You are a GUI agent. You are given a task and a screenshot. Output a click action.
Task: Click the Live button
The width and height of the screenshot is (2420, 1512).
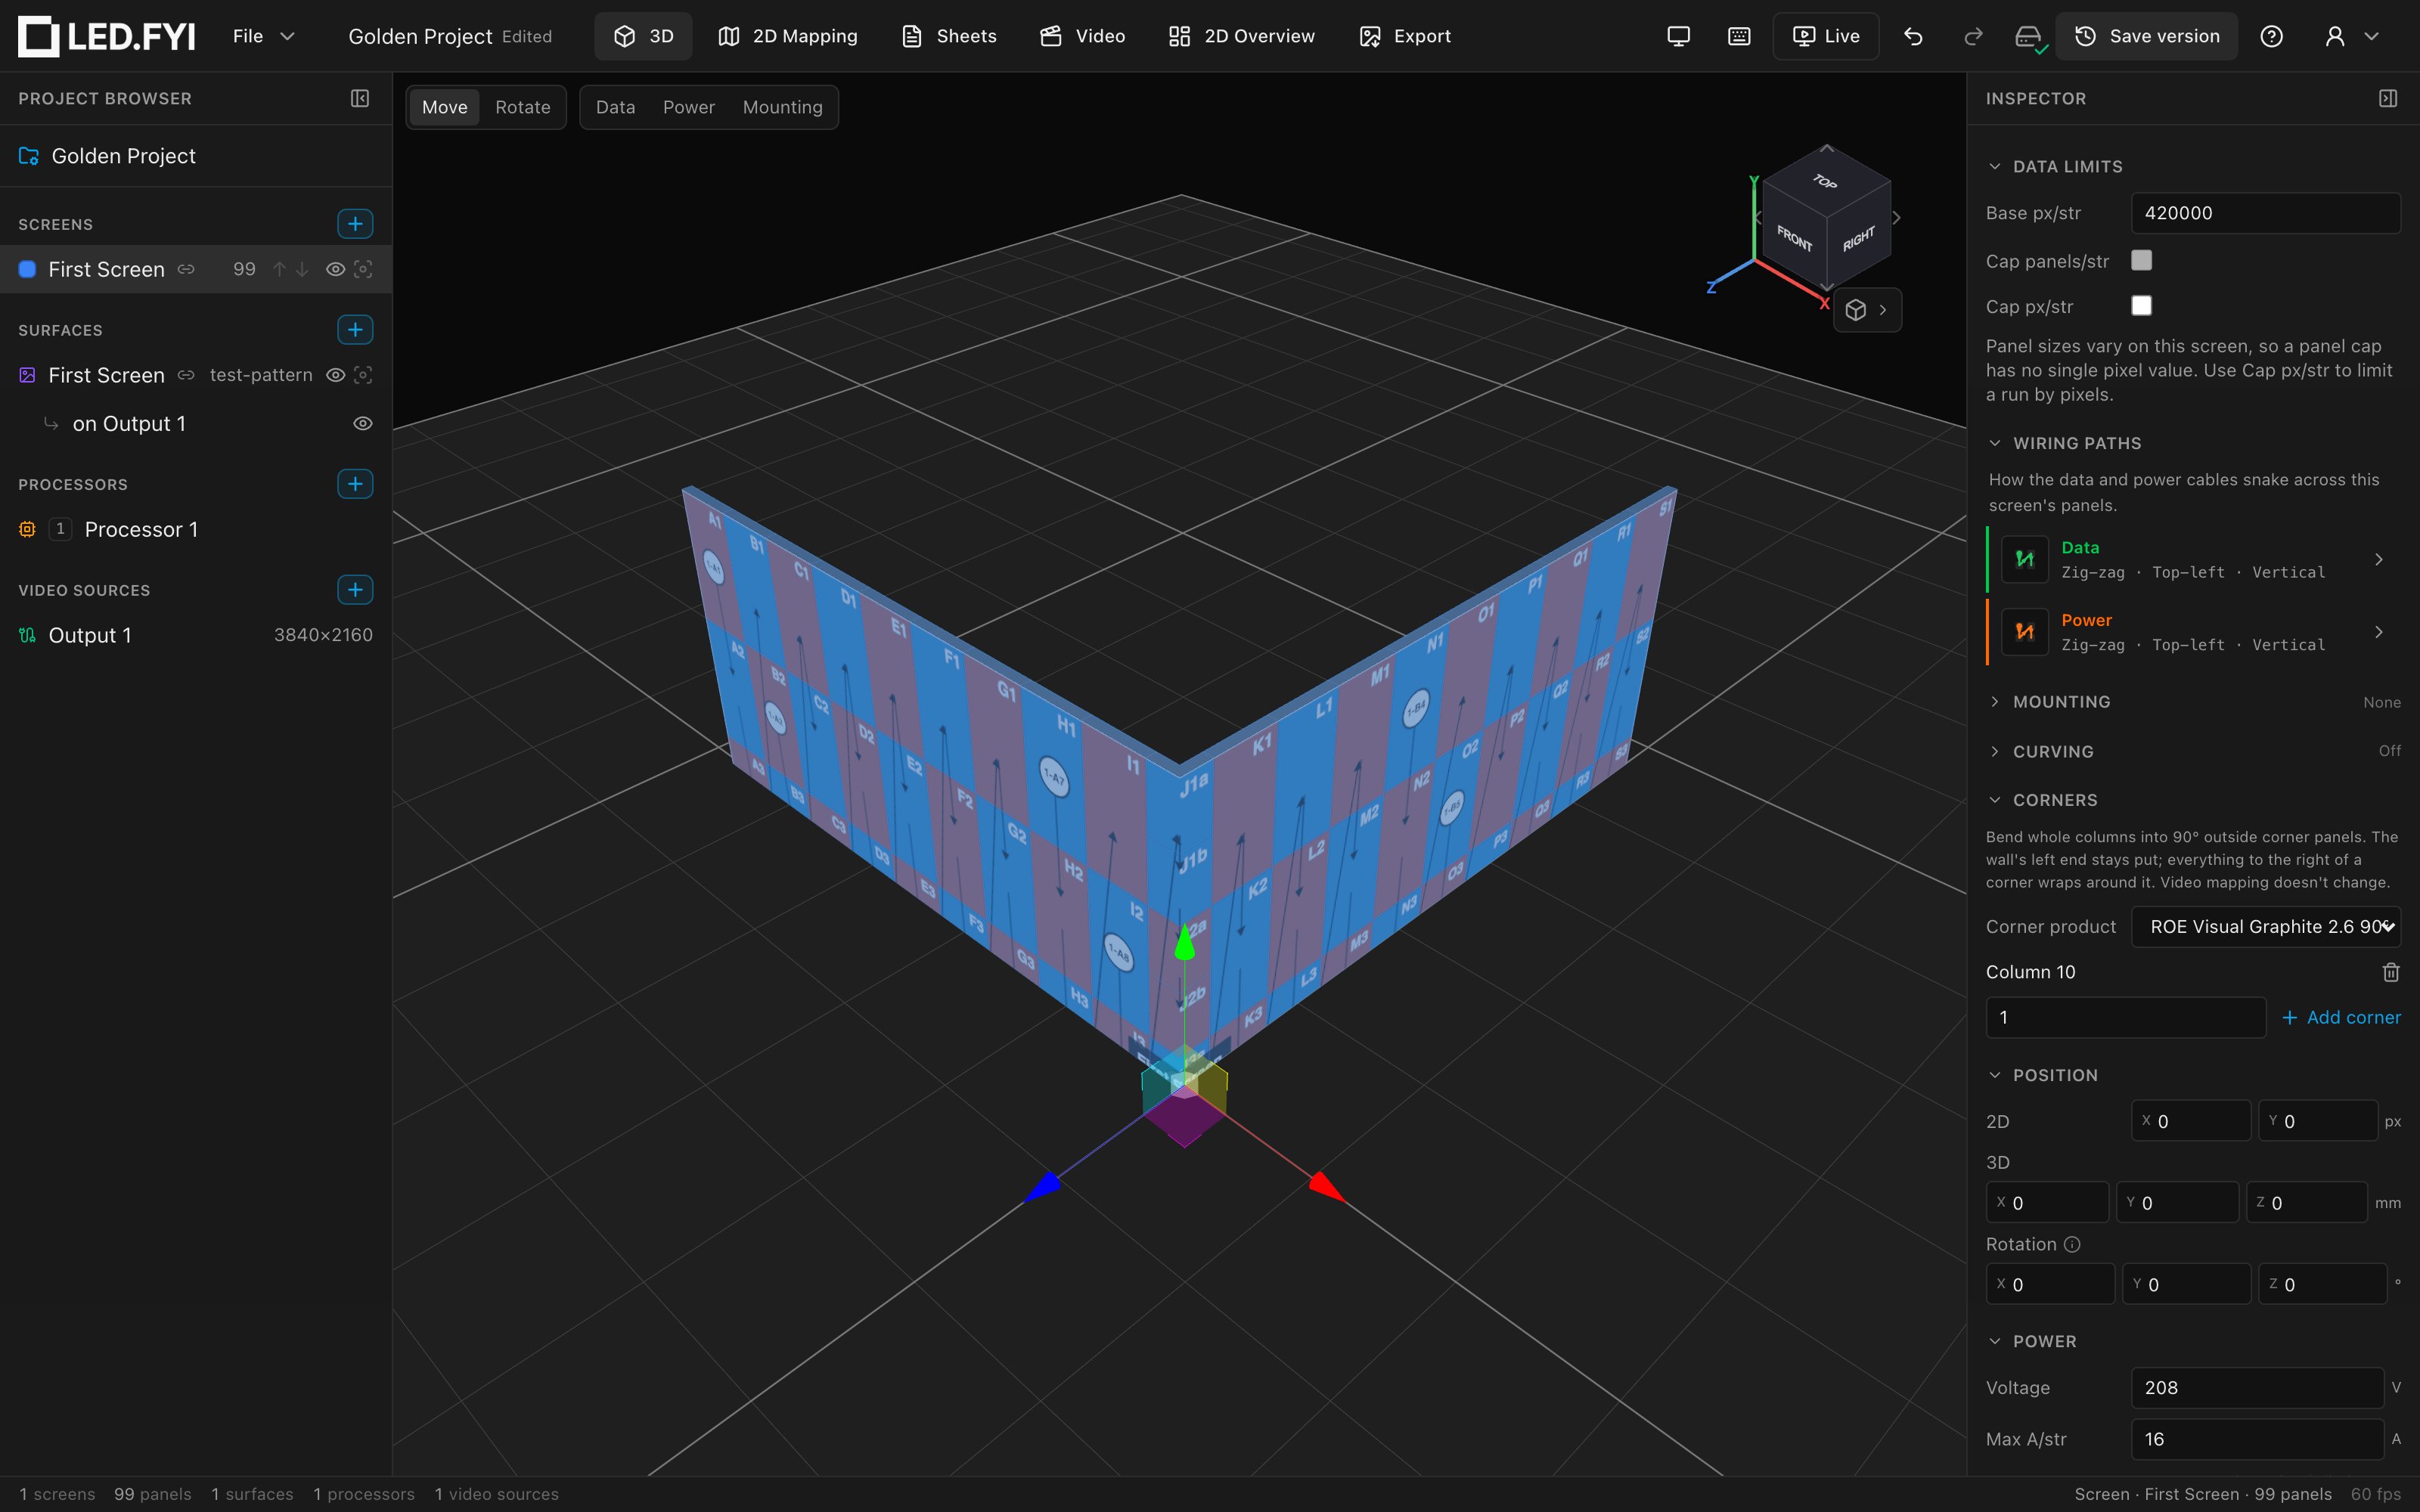1826,36
